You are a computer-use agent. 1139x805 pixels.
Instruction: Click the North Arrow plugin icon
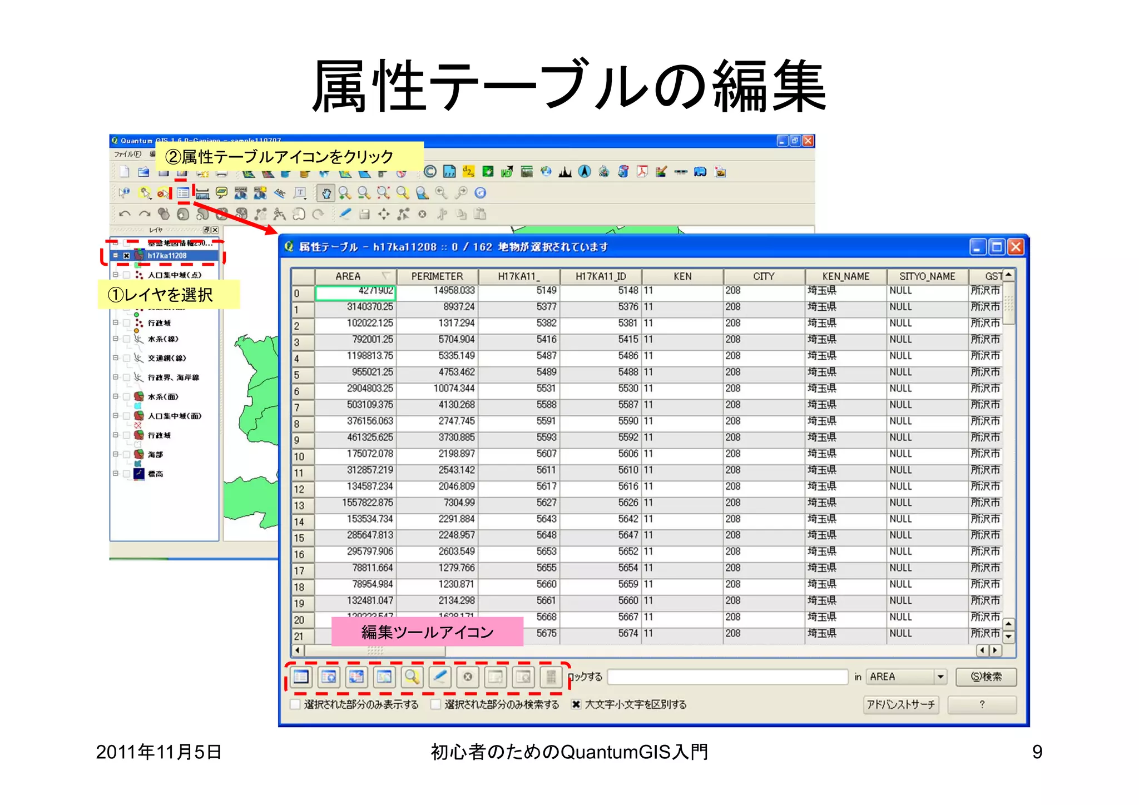point(584,172)
